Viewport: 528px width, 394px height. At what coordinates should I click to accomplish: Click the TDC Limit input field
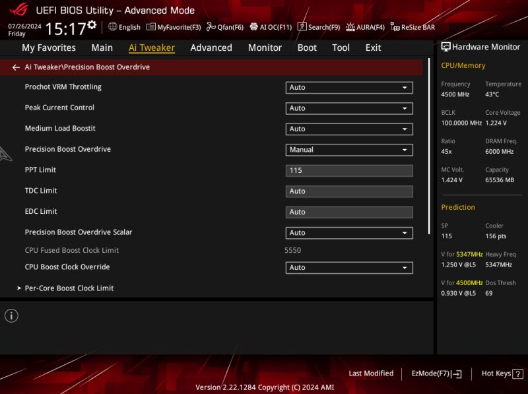pos(349,191)
